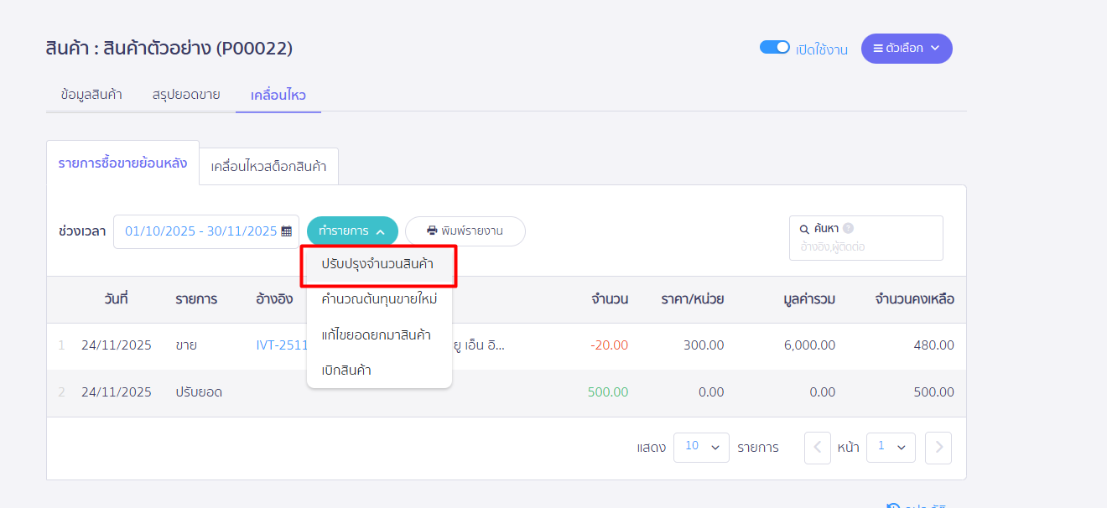The image size is (1107, 508).
Task: Click the สรุปยอดขาย tab label
Action: click(184, 95)
